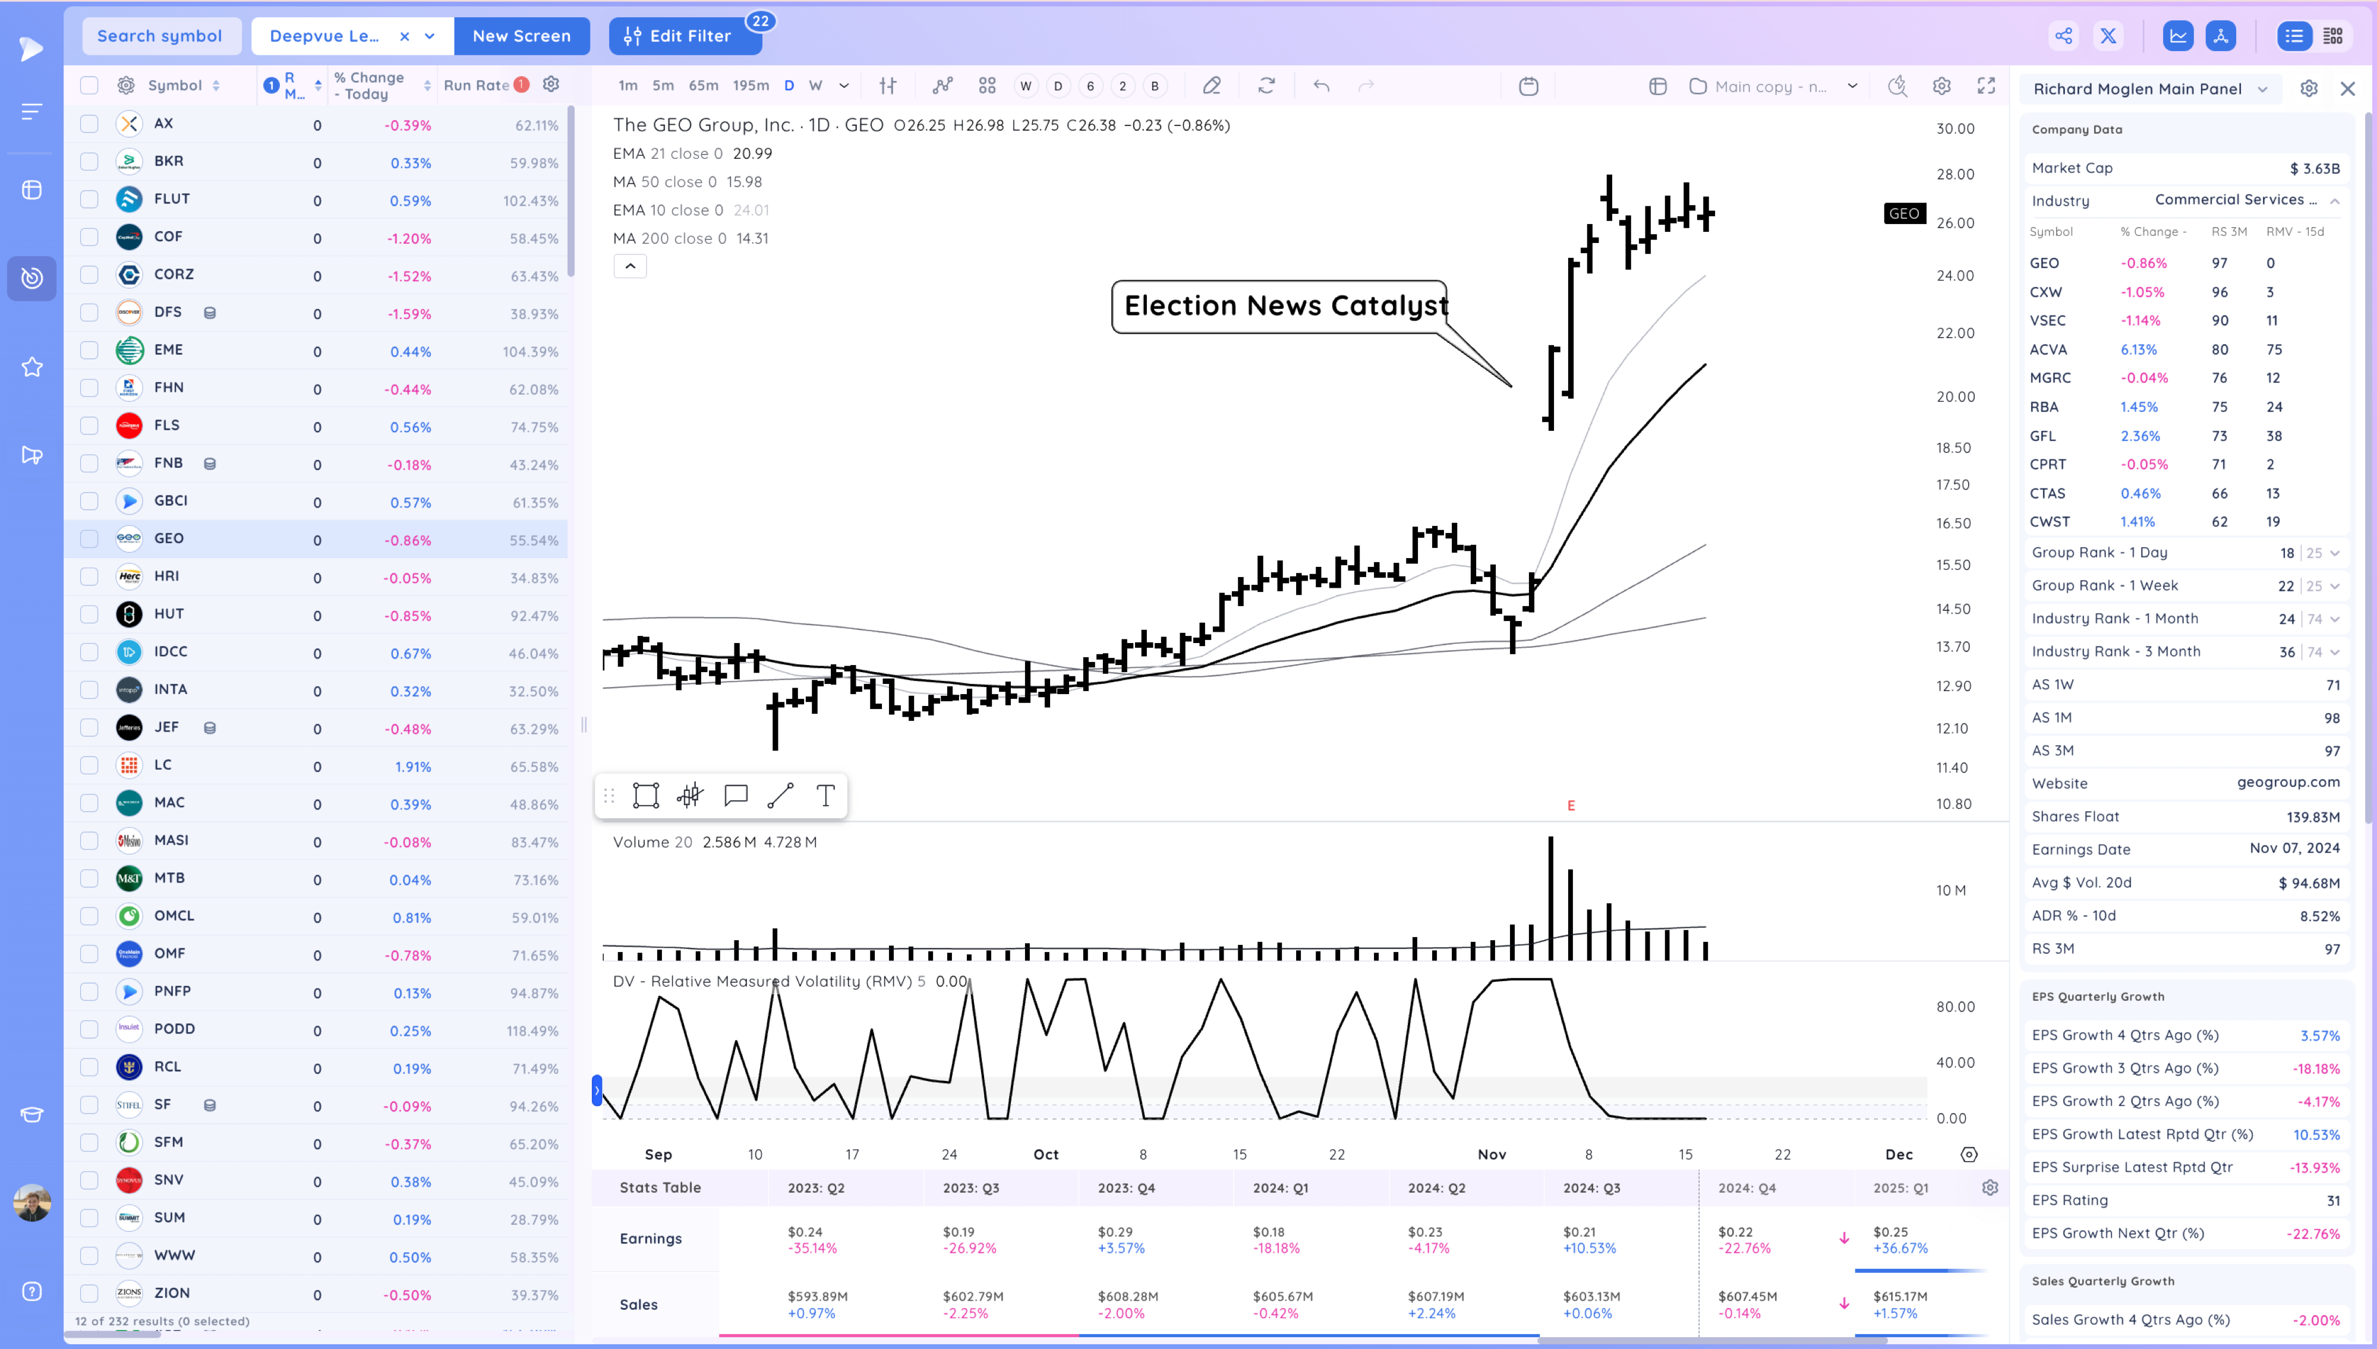Check the BKR row checkbox
Image resolution: width=2377 pixels, height=1349 pixels.
click(x=89, y=161)
